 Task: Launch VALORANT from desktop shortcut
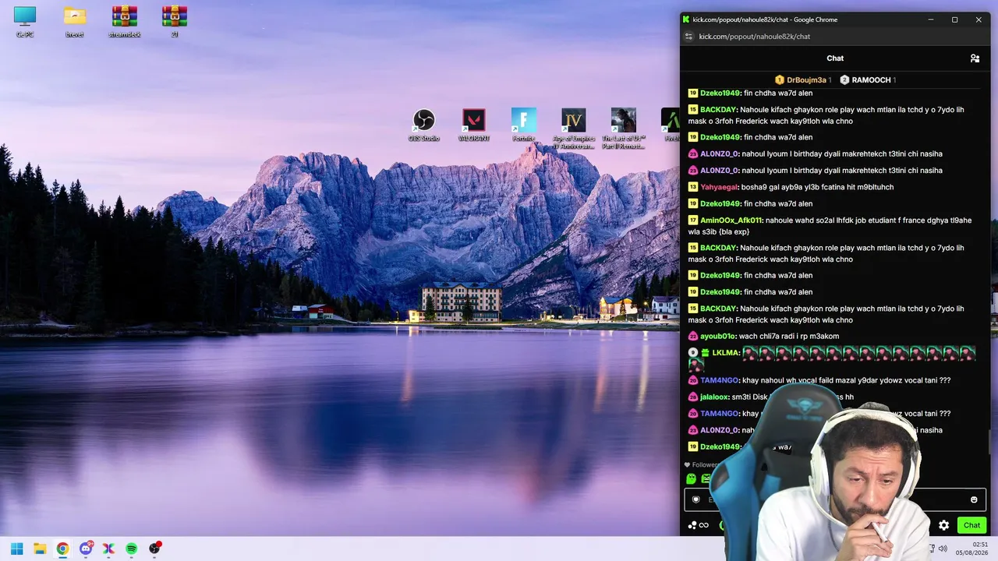tap(474, 125)
